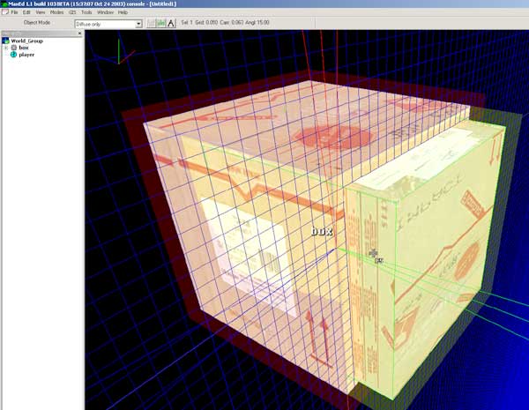Open the menu between Modes and Tools

pyautogui.click(x=72, y=12)
